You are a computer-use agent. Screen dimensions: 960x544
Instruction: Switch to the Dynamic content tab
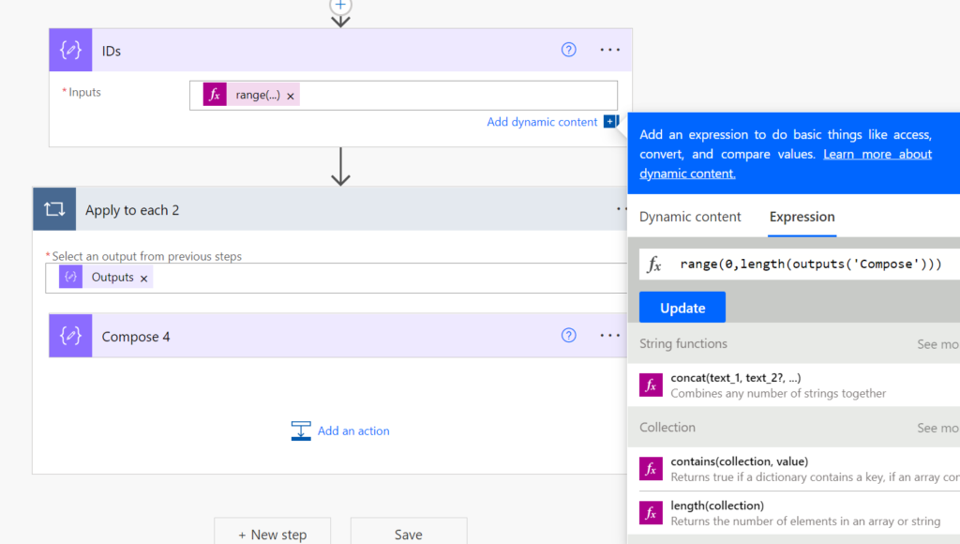pos(690,217)
